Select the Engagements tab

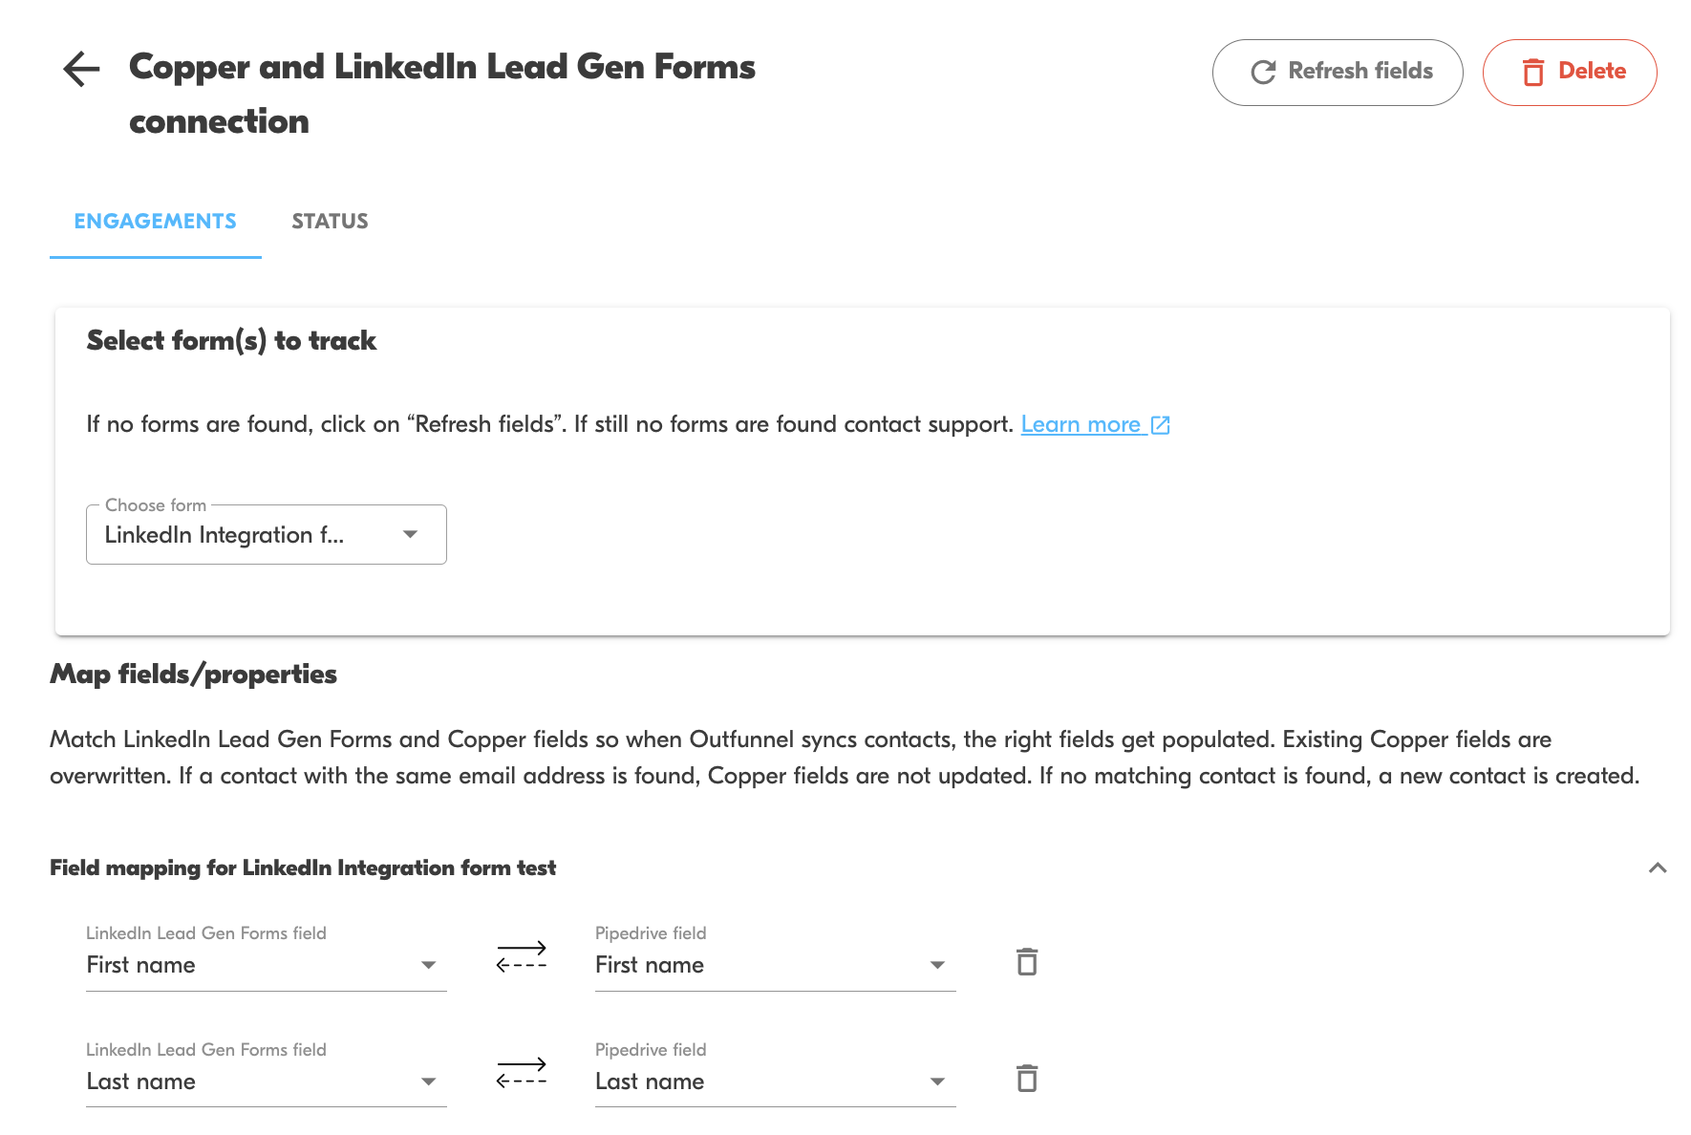click(155, 222)
